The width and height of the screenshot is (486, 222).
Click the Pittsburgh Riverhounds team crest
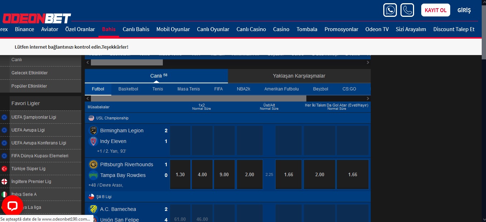(93, 164)
